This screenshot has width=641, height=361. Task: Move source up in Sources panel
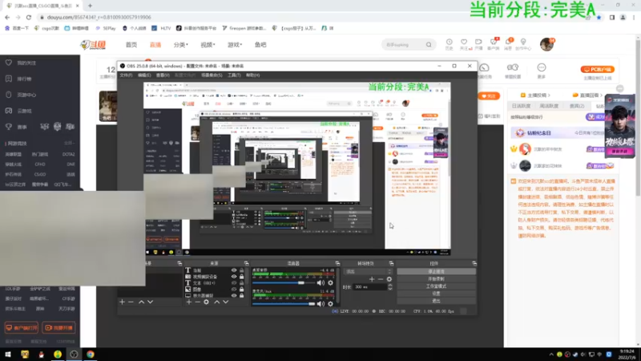point(216,302)
